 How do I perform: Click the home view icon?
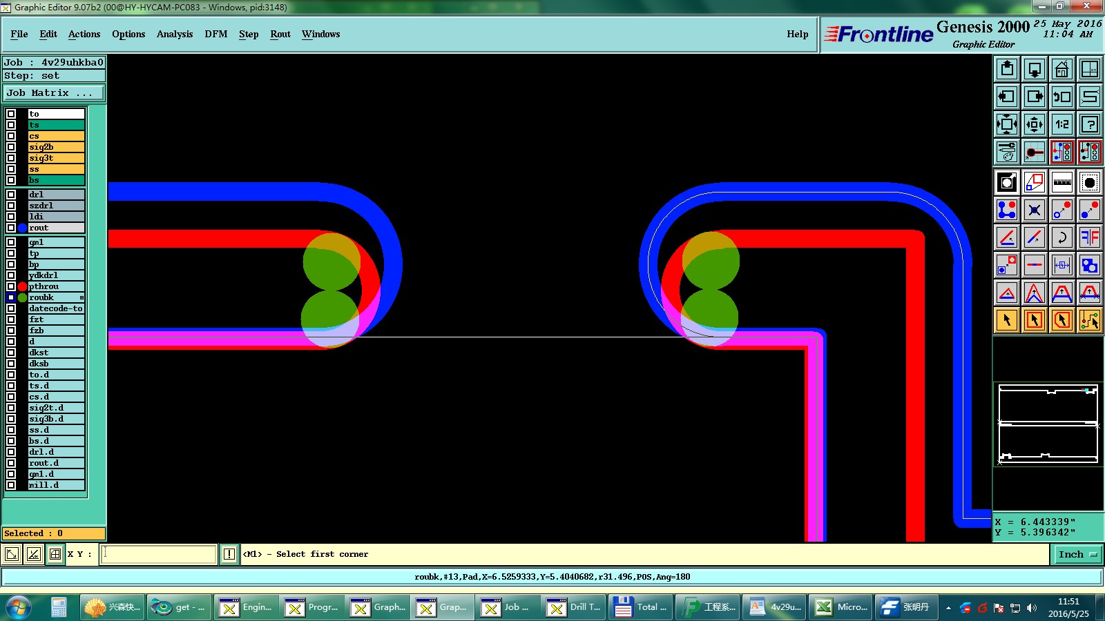(1062, 69)
